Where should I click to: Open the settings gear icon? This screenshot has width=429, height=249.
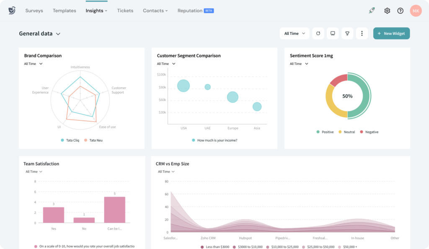point(387,10)
